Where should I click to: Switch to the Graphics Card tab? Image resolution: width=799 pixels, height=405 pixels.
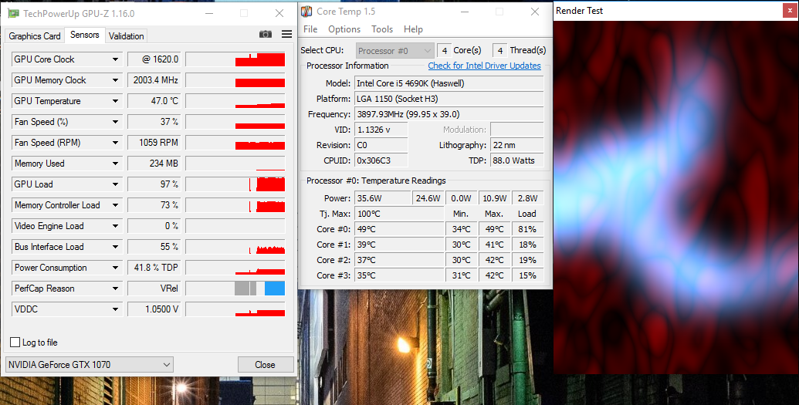pos(35,36)
